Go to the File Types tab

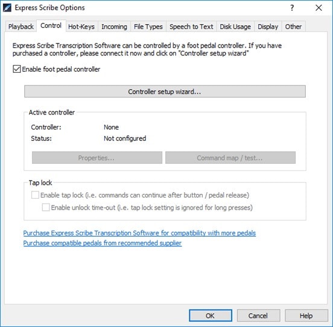coord(148,26)
